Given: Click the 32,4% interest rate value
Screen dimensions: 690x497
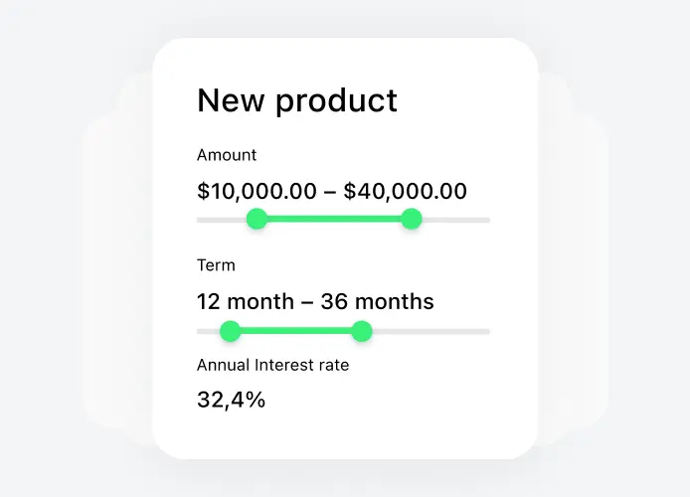Looking at the screenshot, I should (x=231, y=401).
